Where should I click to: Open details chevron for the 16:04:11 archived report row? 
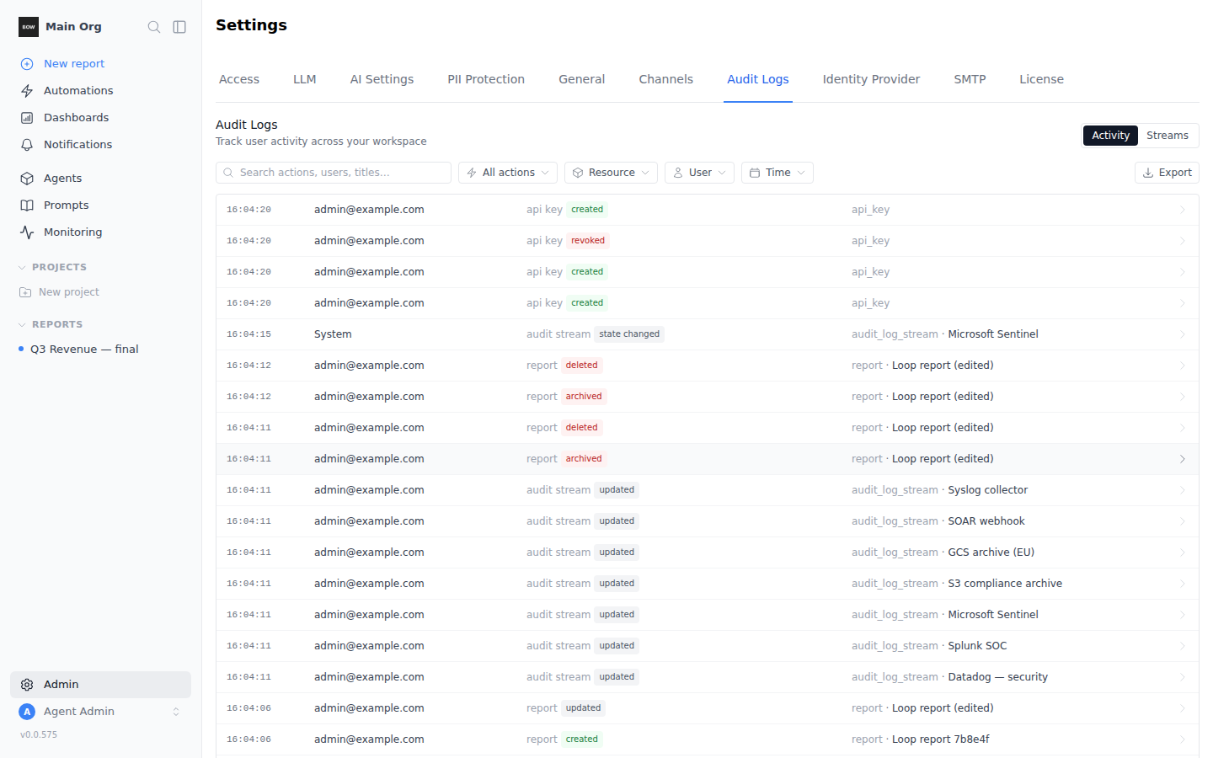pos(1183,459)
